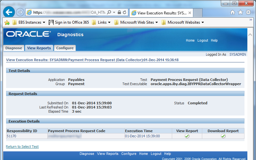Open the Microsoft Web Sites favorites folder
256x160 pixels.
click(136, 22)
